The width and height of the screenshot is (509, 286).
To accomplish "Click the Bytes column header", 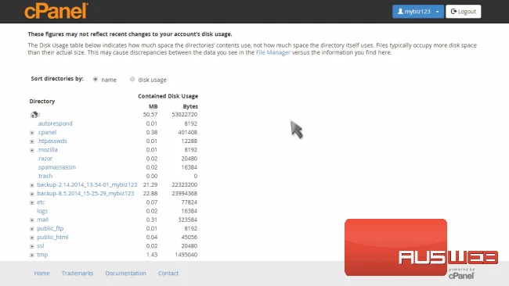I will pyautogui.click(x=190, y=106).
